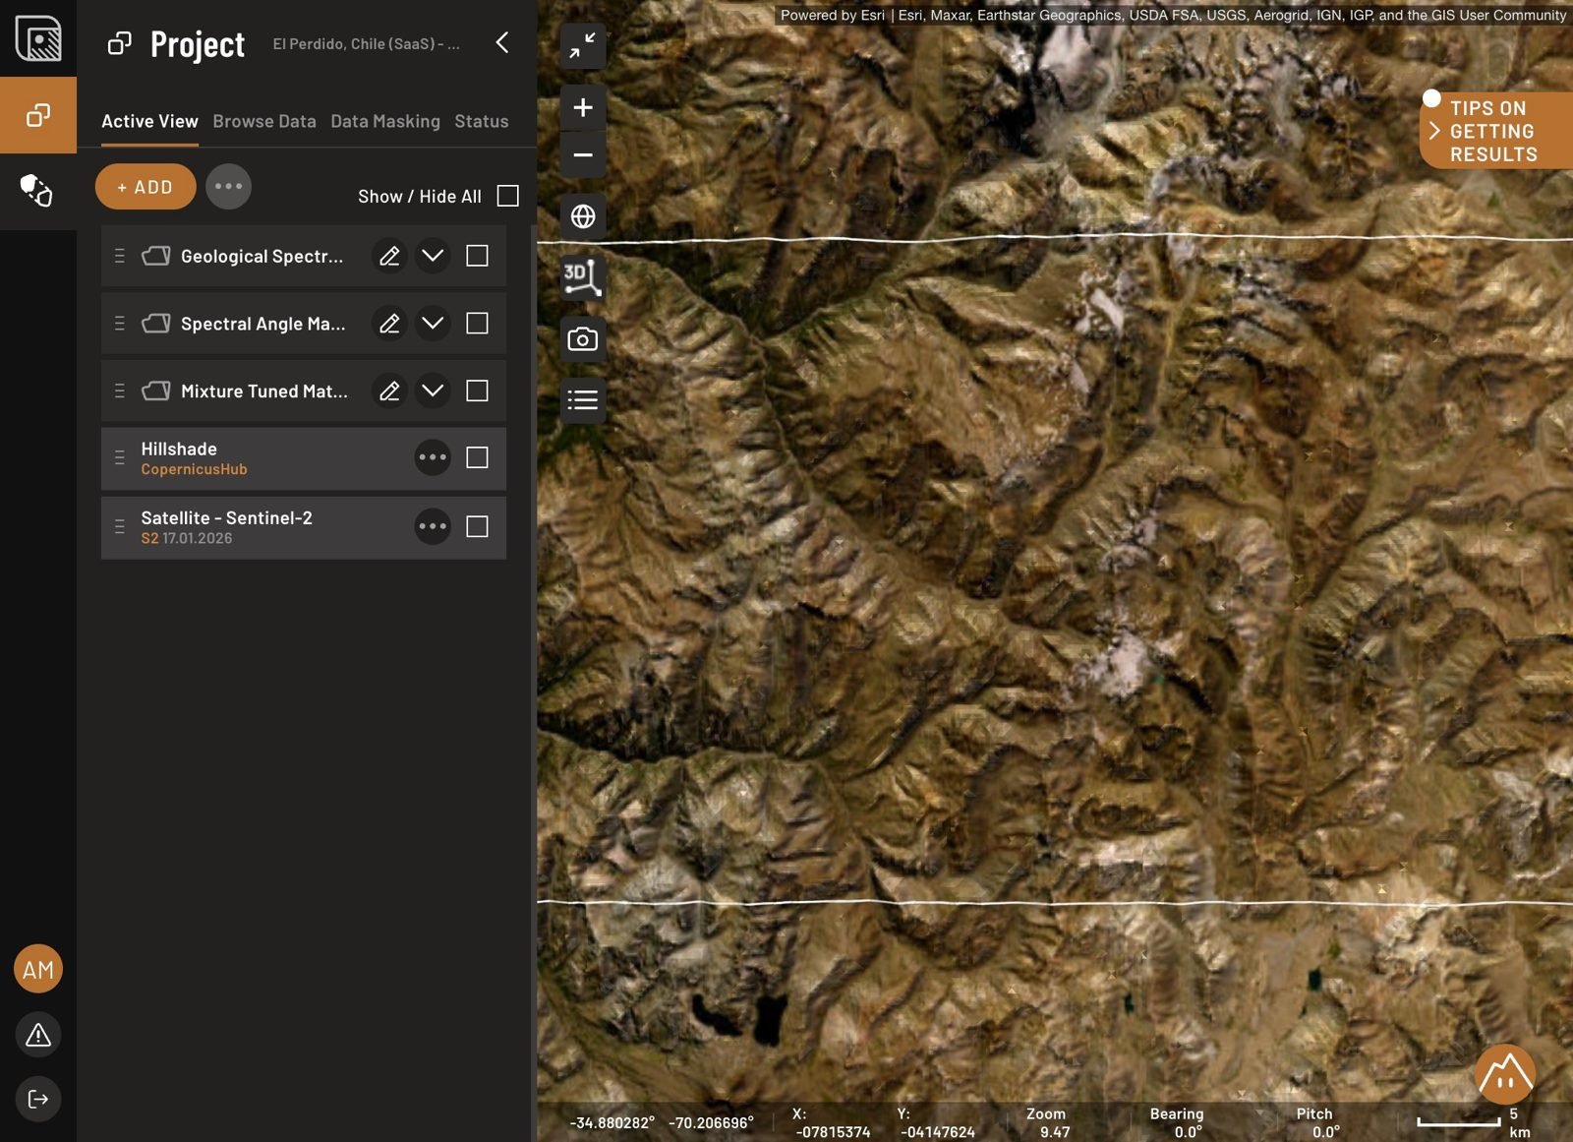The width and height of the screenshot is (1573, 1142).
Task: Switch to the Browse Data tab
Action: coord(264,122)
